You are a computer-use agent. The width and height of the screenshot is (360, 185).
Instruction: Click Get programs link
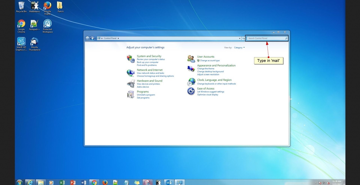[x=143, y=98]
